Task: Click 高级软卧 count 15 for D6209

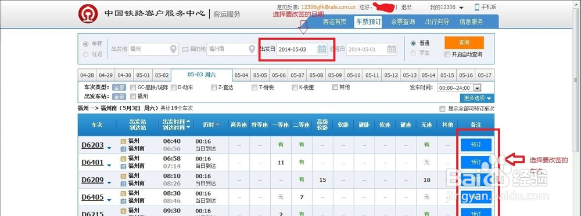Action: [x=322, y=180]
